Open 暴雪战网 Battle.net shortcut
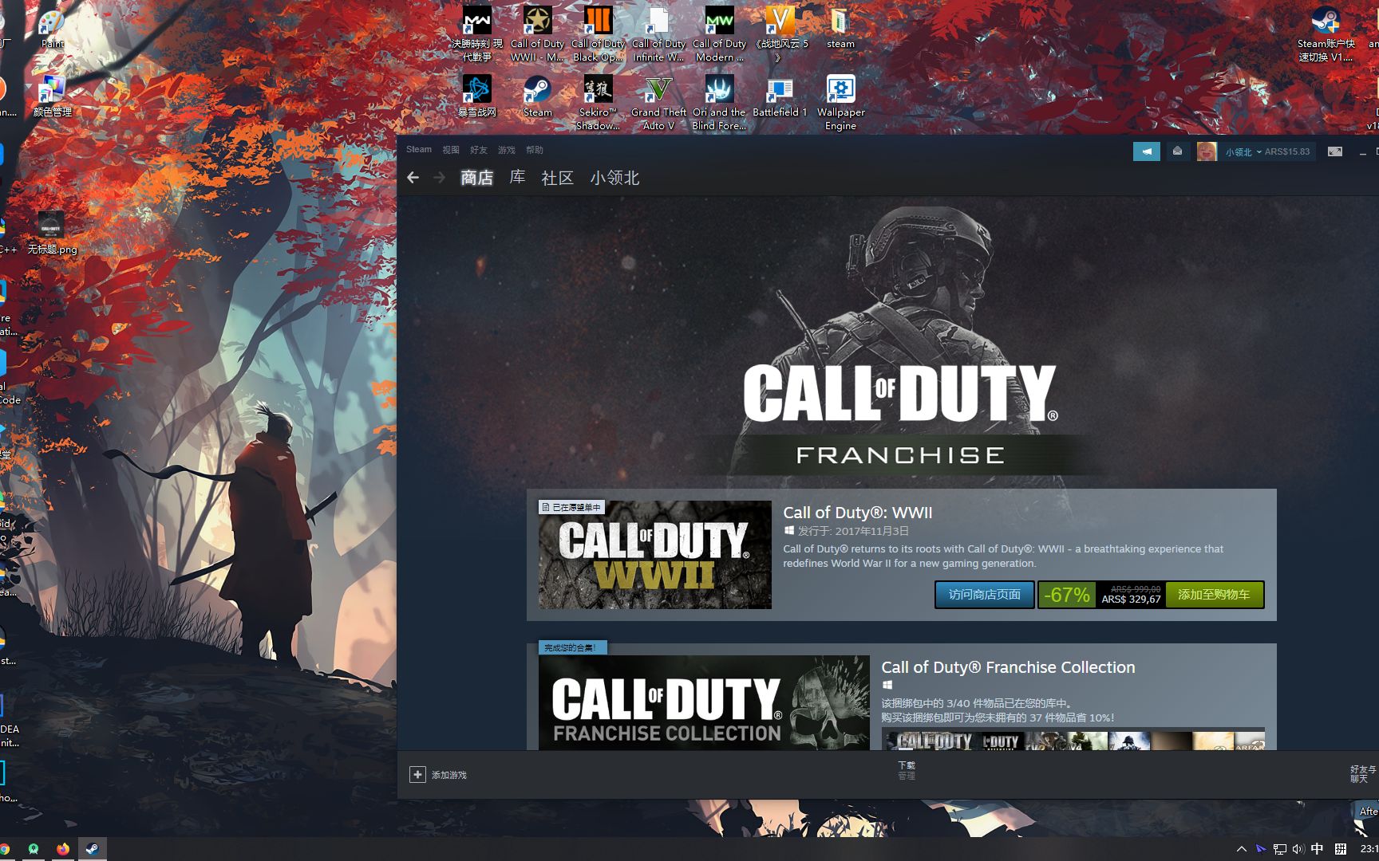 click(477, 96)
